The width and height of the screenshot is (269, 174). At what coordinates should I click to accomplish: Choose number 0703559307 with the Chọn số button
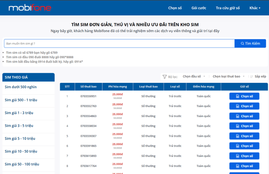point(244,136)
